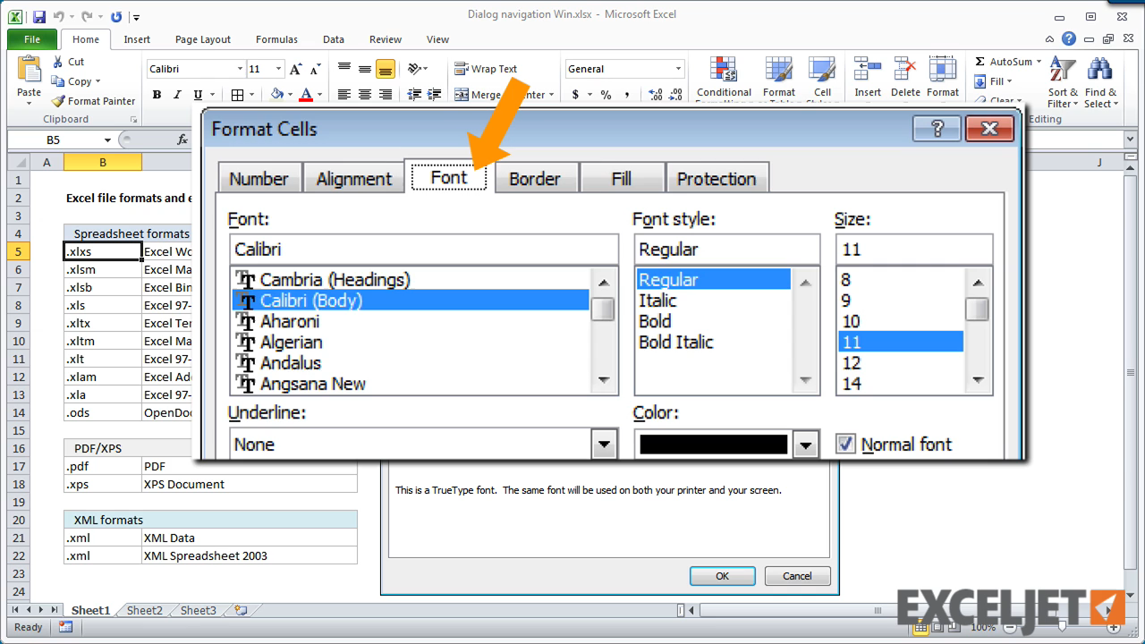Insert a new worksheet tab icon
Screen dimensions: 1145x644
(x=241, y=610)
